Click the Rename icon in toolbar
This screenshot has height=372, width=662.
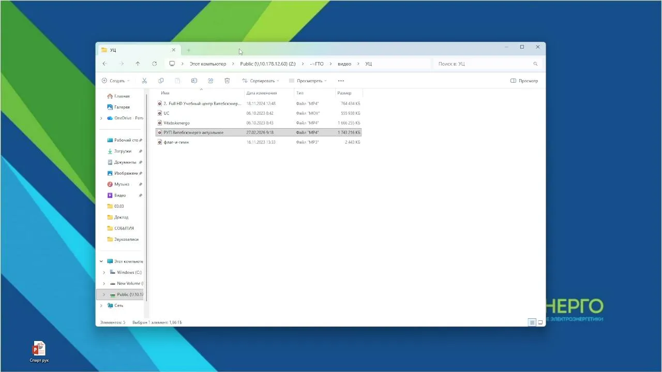[x=194, y=81]
